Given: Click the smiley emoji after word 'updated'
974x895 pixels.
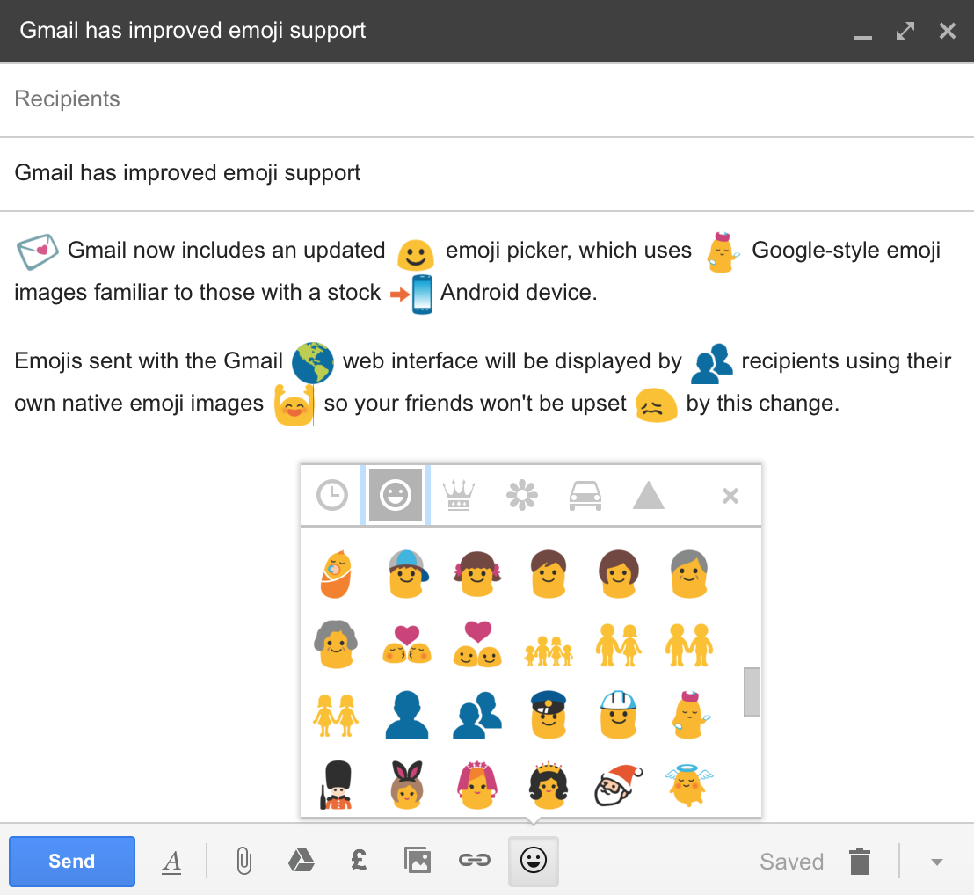Looking at the screenshot, I should click(416, 255).
